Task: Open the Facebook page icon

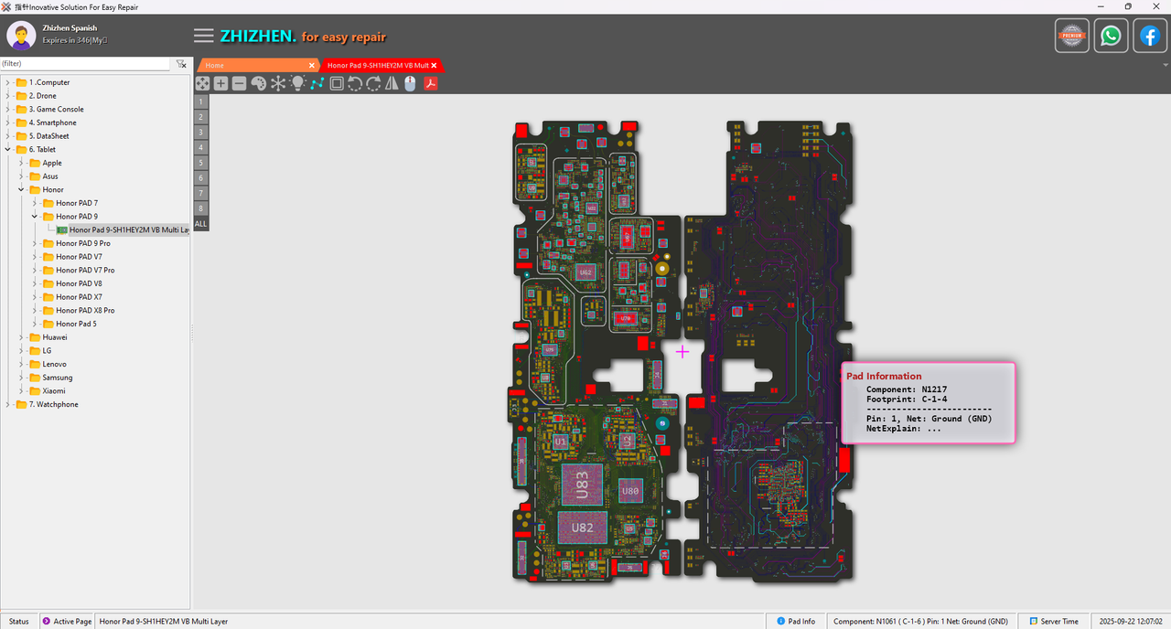Action: click(1150, 36)
